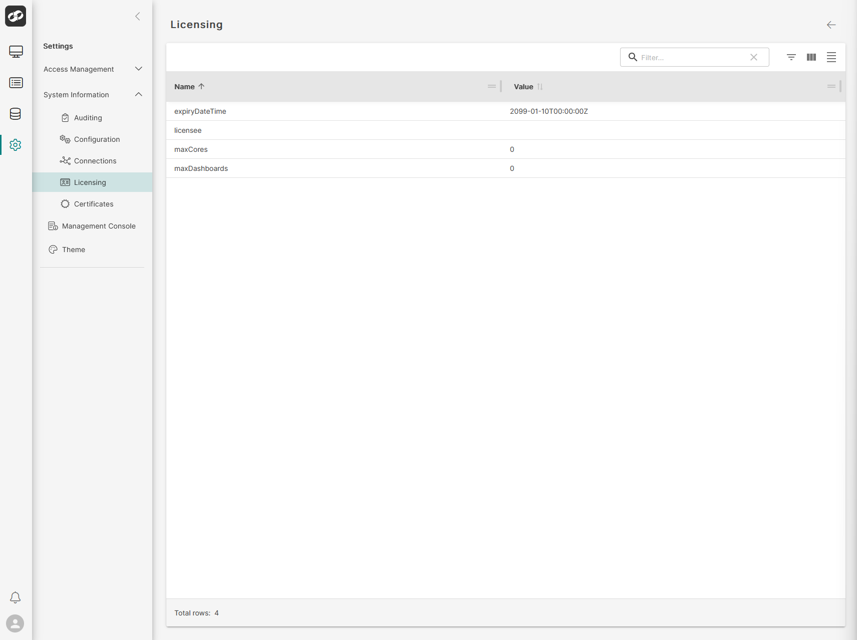Select the maxDashboards row name
This screenshot has width=857, height=640.
201,168
